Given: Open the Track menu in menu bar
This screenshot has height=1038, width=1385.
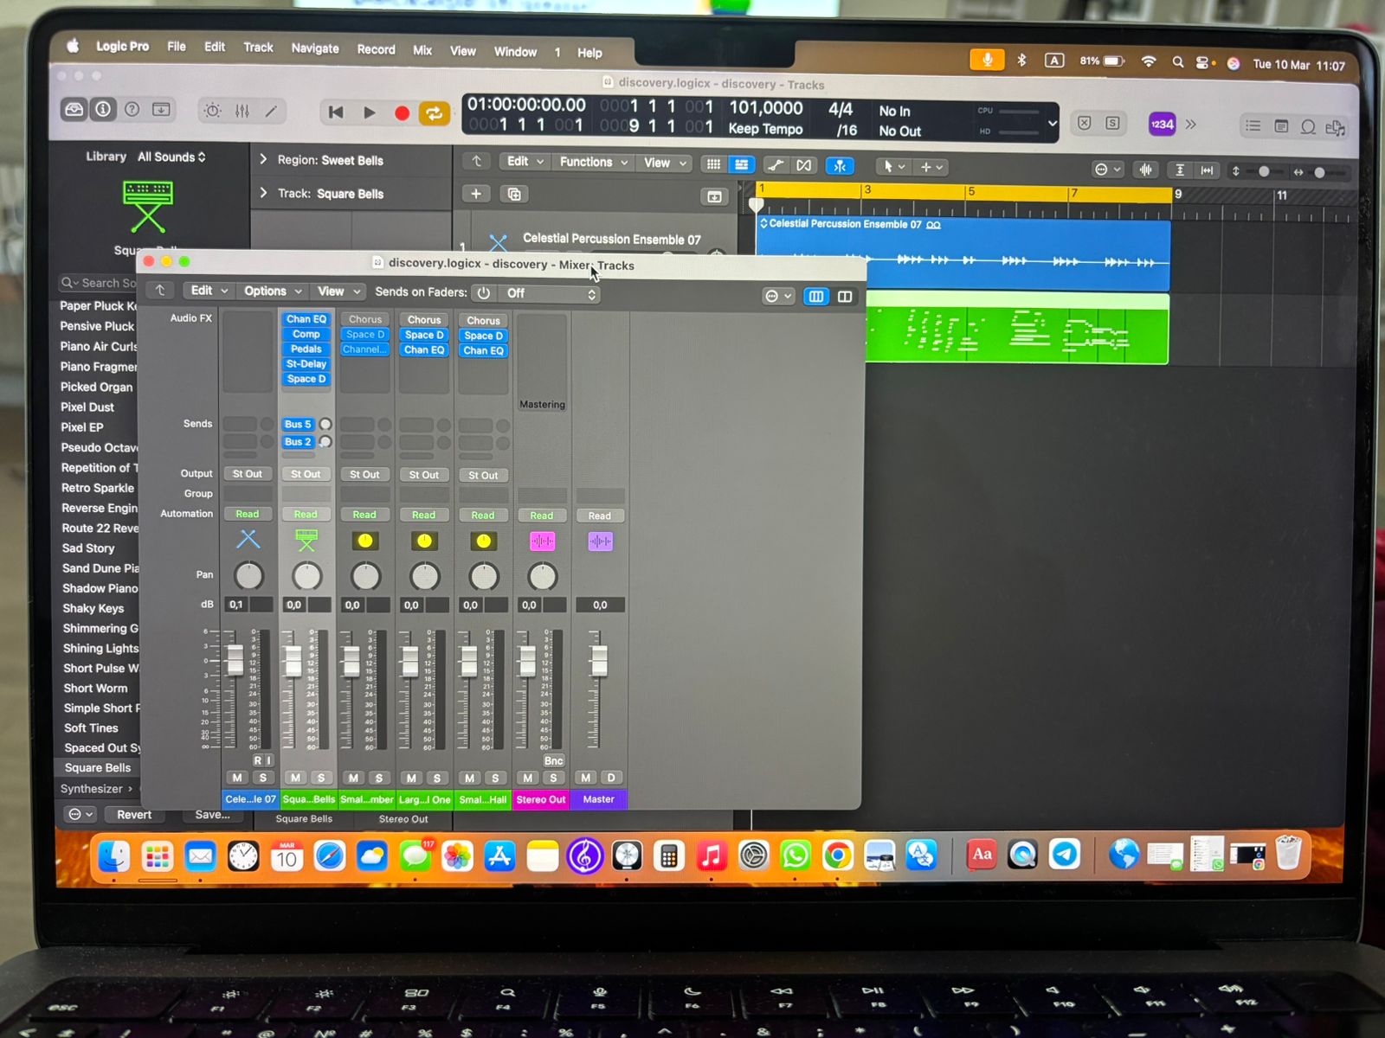Looking at the screenshot, I should (x=258, y=48).
